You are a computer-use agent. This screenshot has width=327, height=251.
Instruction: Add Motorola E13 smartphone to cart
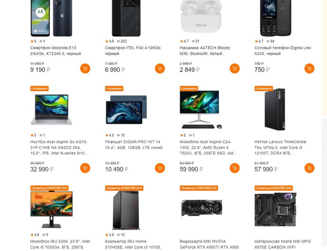(85, 69)
